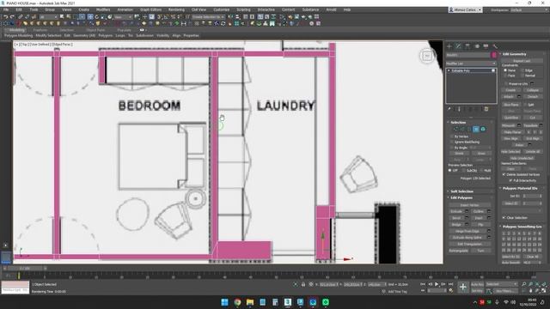Open the Windows Start menu
The width and height of the screenshot is (550, 309).
(x=225, y=302)
